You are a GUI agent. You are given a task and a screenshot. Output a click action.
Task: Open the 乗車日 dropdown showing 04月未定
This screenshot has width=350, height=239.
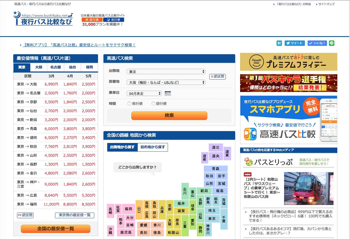pyautogui.click(x=144, y=93)
